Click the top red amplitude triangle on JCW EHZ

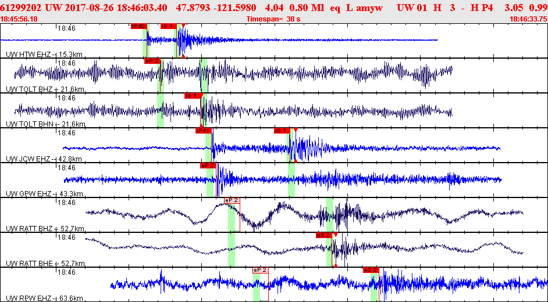point(296,130)
